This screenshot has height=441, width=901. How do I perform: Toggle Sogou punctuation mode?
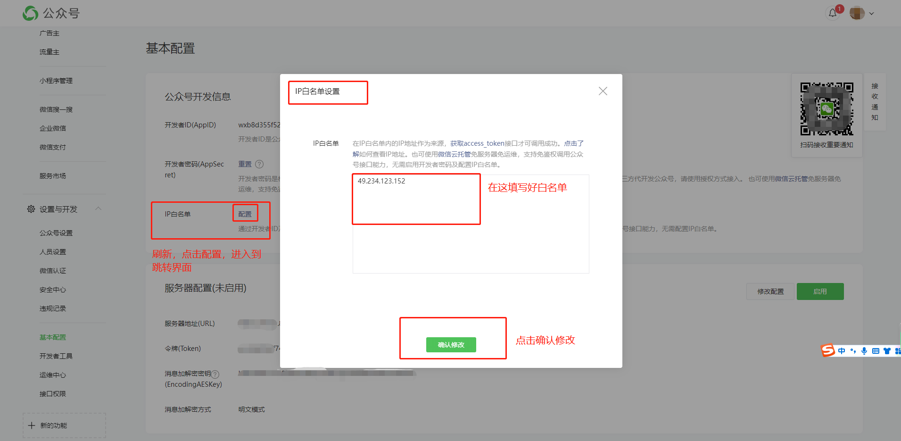pyautogui.click(x=853, y=351)
